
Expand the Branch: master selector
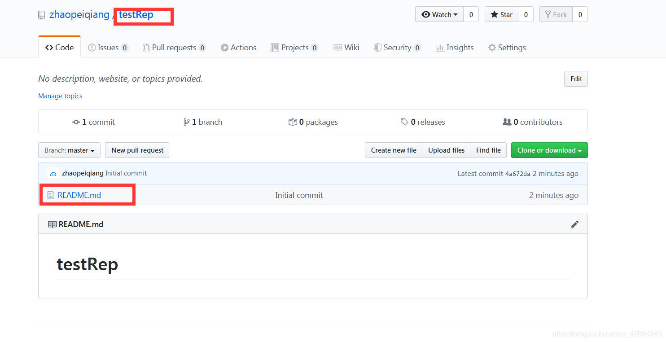(69, 150)
